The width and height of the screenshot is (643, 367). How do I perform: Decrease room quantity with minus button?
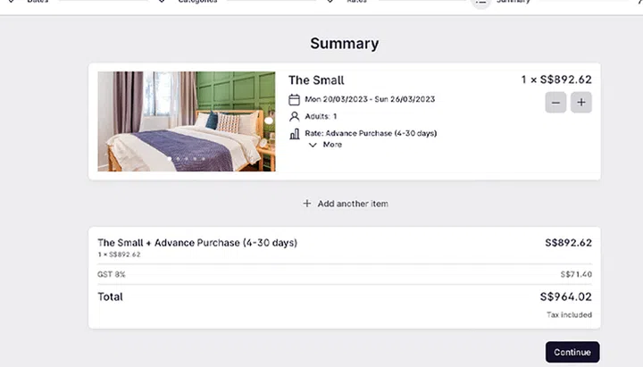[x=555, y=103]
